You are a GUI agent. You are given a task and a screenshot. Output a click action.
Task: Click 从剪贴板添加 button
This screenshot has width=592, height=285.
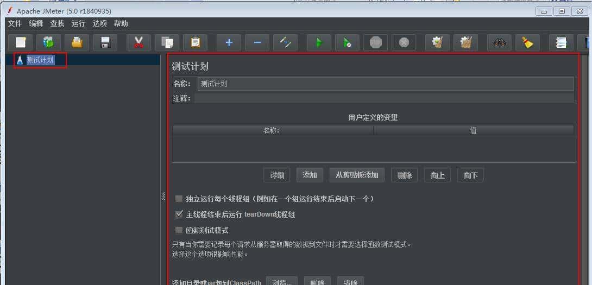pos(357,175)
